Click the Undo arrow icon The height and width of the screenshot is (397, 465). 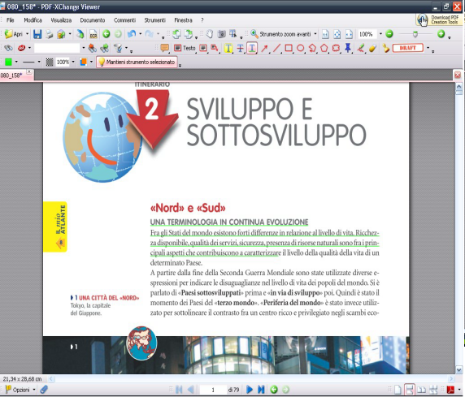point(132,34)
